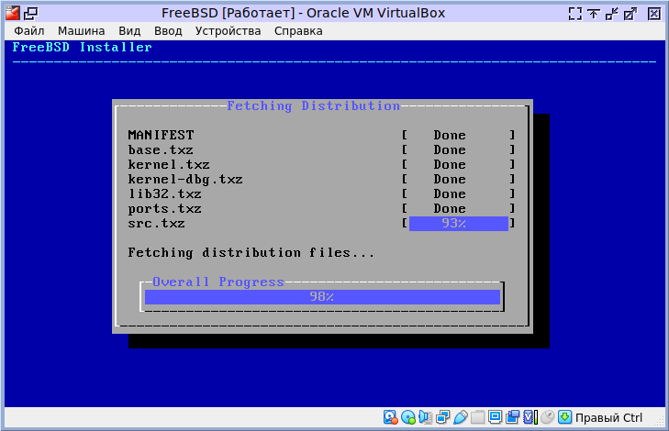Click the Overall Progress 98% bar

click(322, 297)
